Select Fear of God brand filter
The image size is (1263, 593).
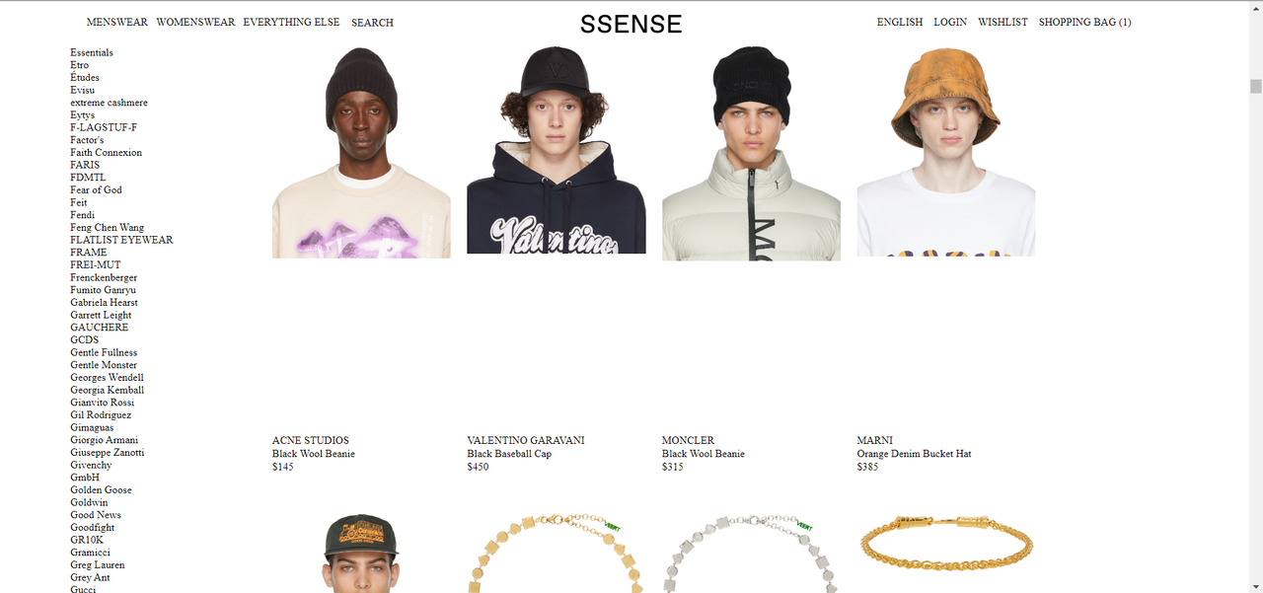click(96, 189)
